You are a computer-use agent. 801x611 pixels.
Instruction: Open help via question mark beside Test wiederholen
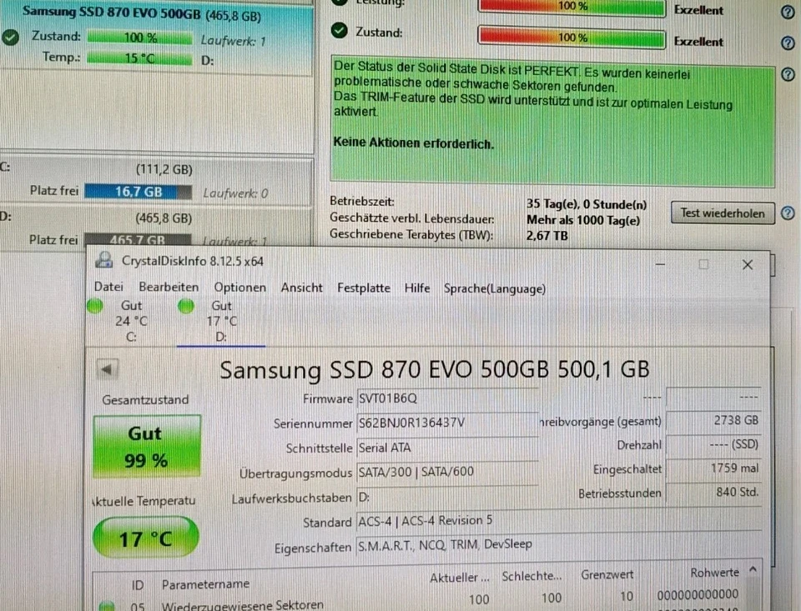[x=787, y=213]
